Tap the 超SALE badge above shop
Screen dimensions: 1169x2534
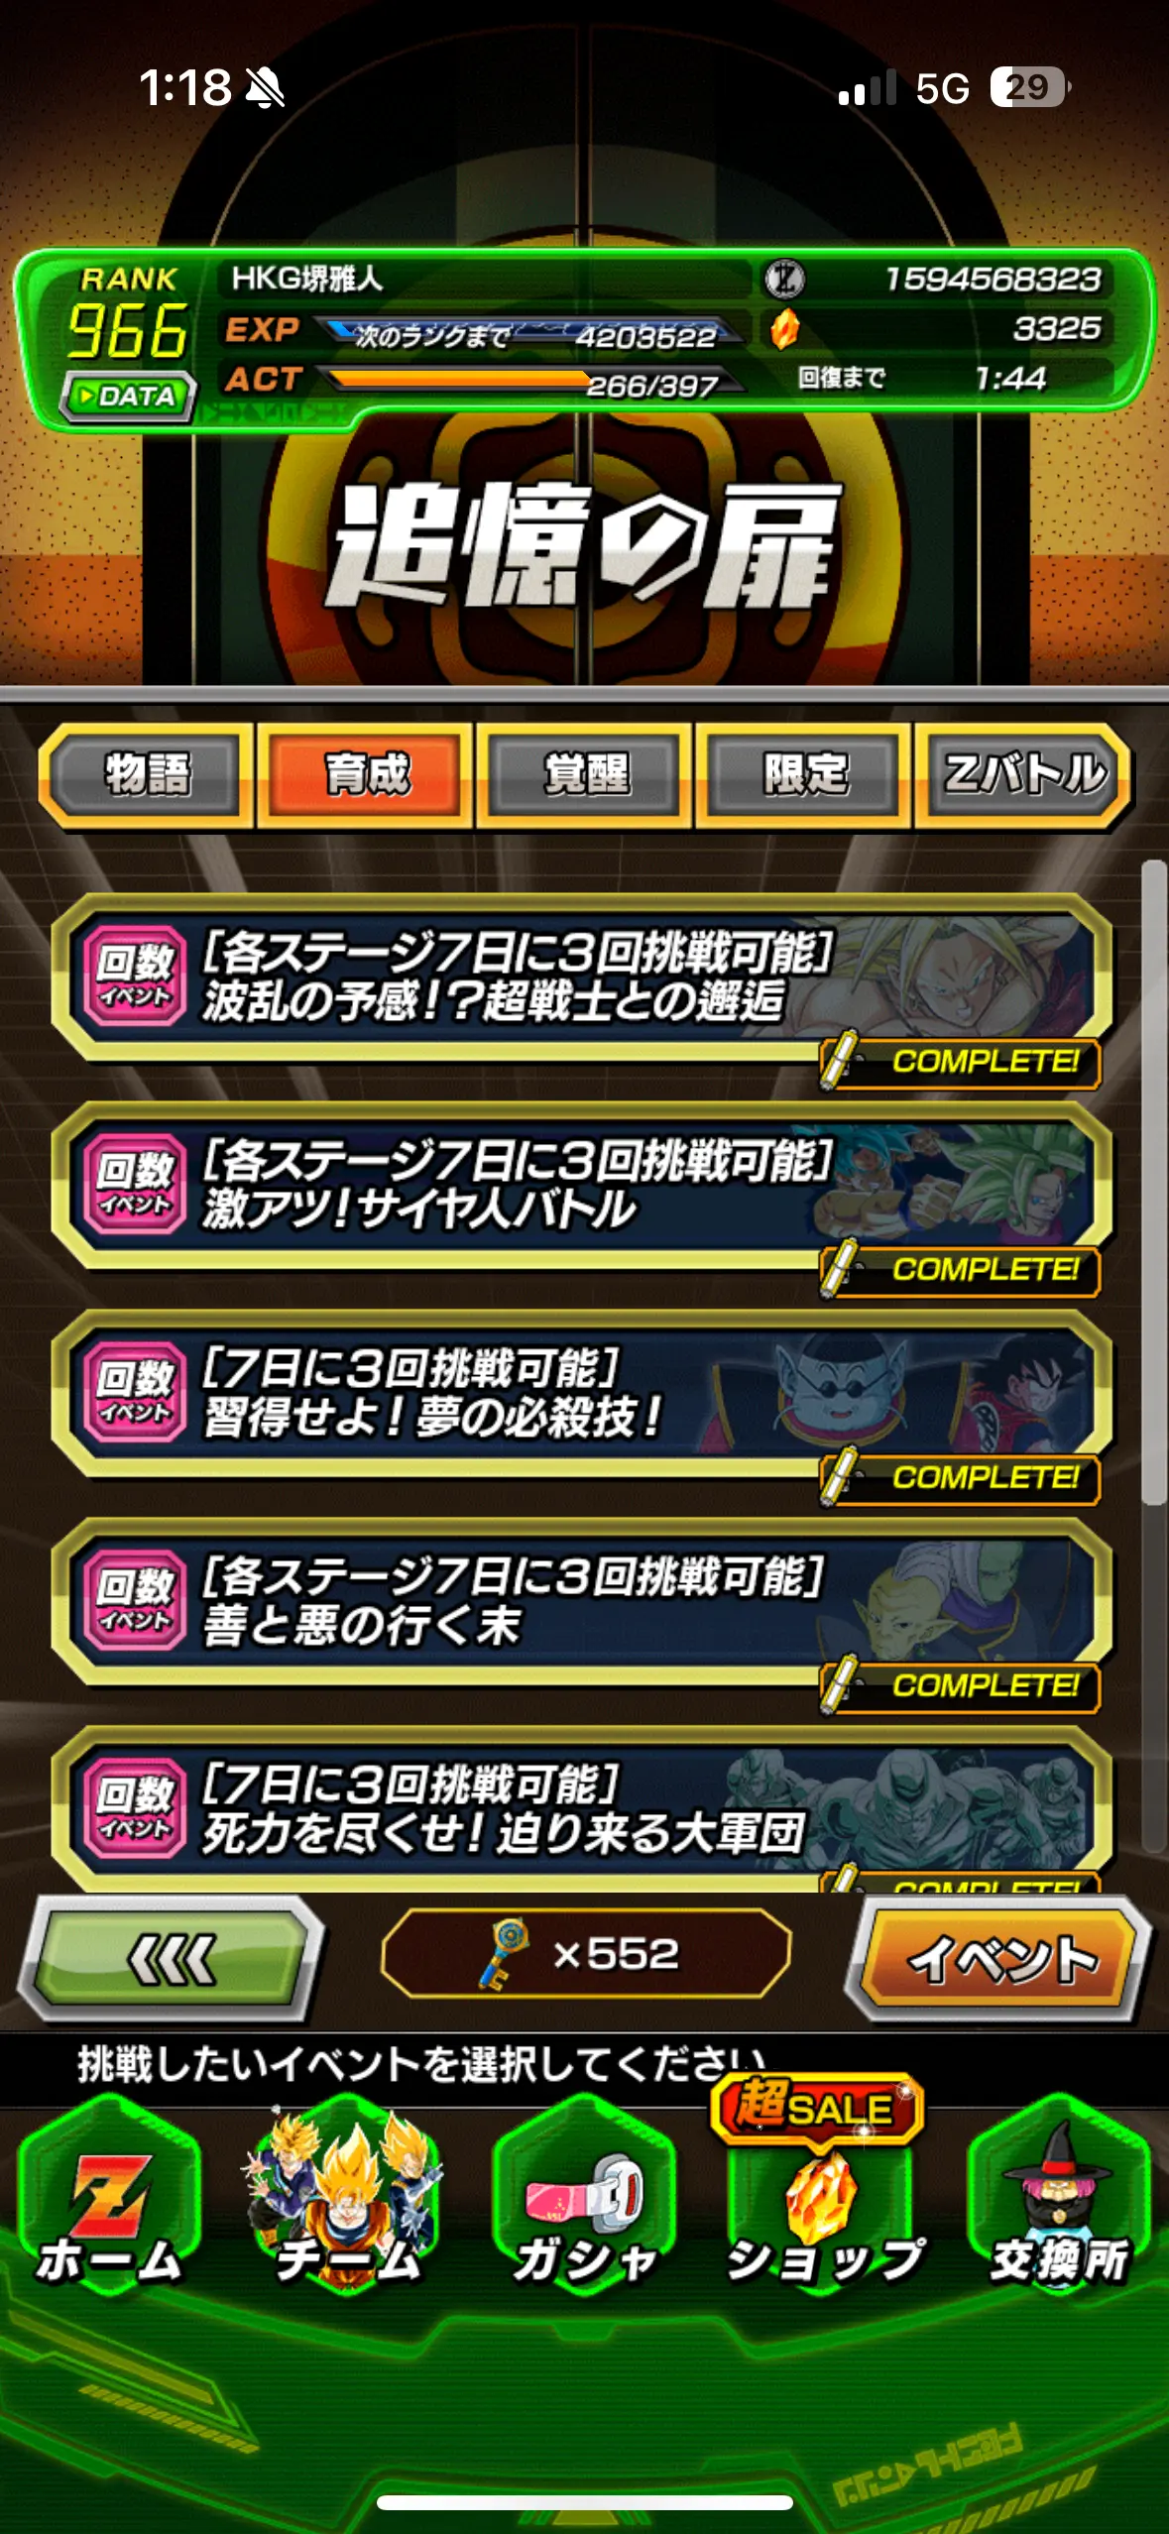(817, 2107)
